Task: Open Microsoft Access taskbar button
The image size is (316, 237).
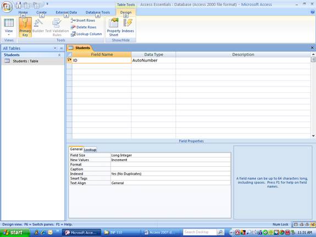Action: pyautogui.click(x=81, y=233)
